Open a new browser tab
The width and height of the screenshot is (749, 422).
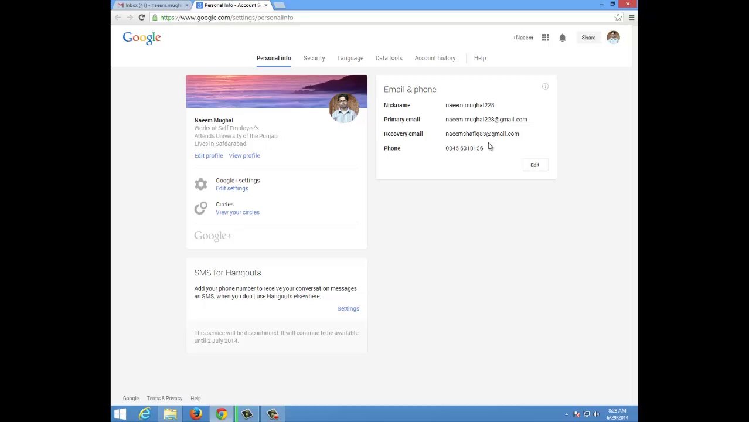(x=280, y=5)
